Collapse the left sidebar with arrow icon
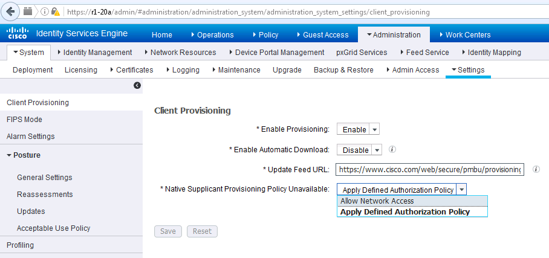 point(137,85)
